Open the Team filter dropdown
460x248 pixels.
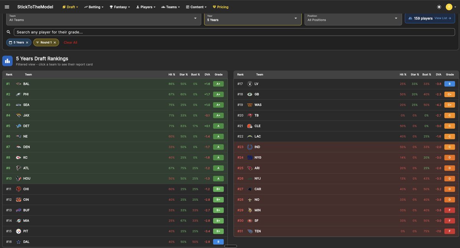[x=103, y=18]
